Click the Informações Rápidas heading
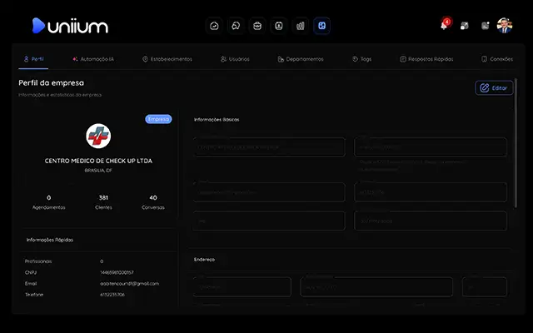This screenshot has height=333, width=533. (x=50, y=240)
